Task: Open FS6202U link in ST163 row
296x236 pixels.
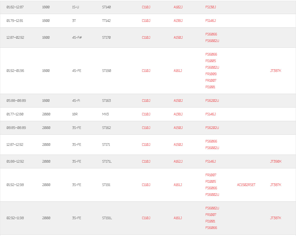Action: click(212, 101)
